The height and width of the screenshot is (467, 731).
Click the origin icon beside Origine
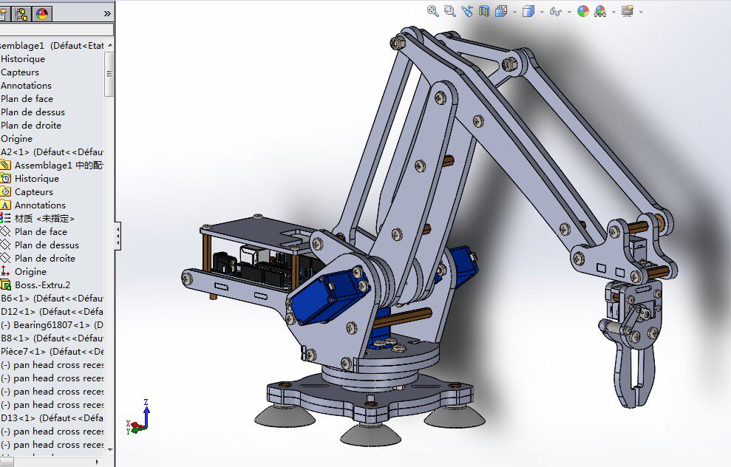coord(6,271)
